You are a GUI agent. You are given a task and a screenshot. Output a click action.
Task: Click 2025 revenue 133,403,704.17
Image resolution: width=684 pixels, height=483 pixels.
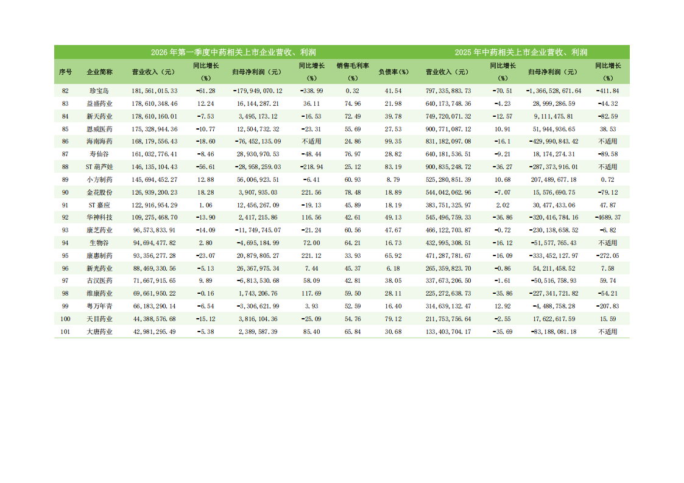[448, 332]
